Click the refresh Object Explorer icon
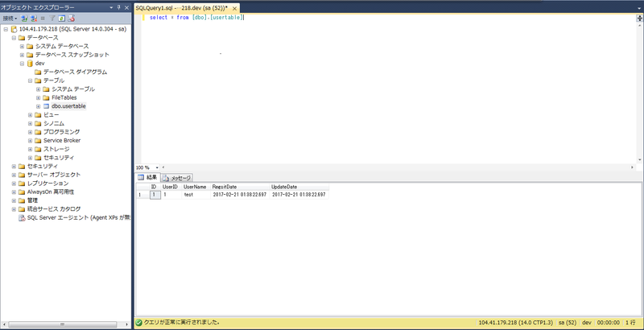 [62, 19]
